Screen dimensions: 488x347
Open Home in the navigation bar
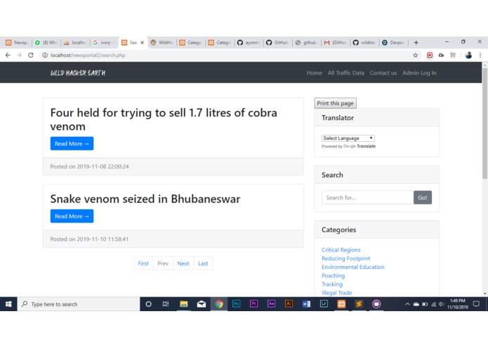coord(315,73)
